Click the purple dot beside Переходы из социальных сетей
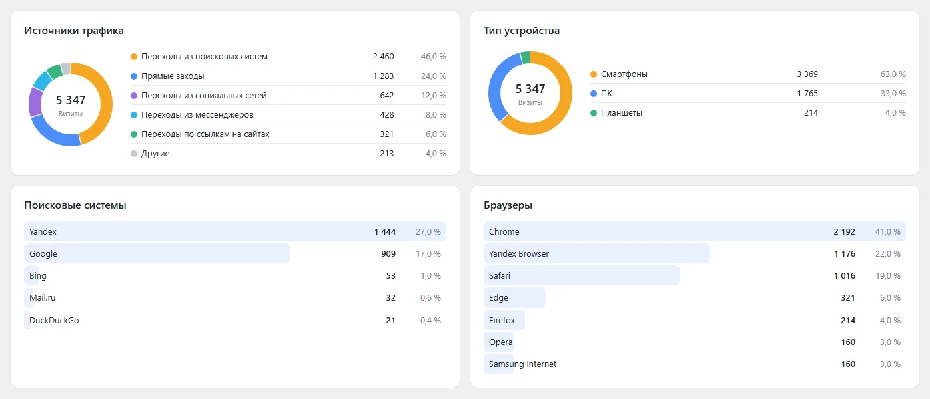Image resolution: width=930 pixels, height=399 pixels. 134,96
